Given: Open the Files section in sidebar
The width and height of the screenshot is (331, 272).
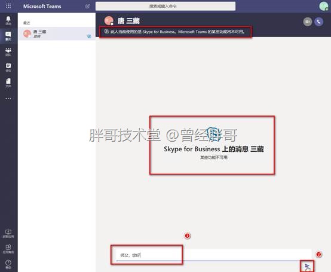Looking at the screenshot, I should click(x=8, y=82).
